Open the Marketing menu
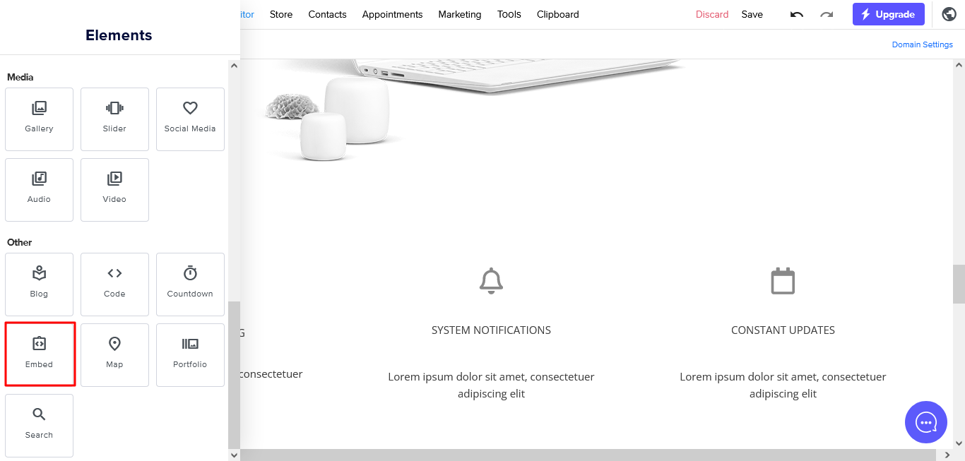Image resolution: width=965 pixels, height=461 pixels. pos(460,14)
